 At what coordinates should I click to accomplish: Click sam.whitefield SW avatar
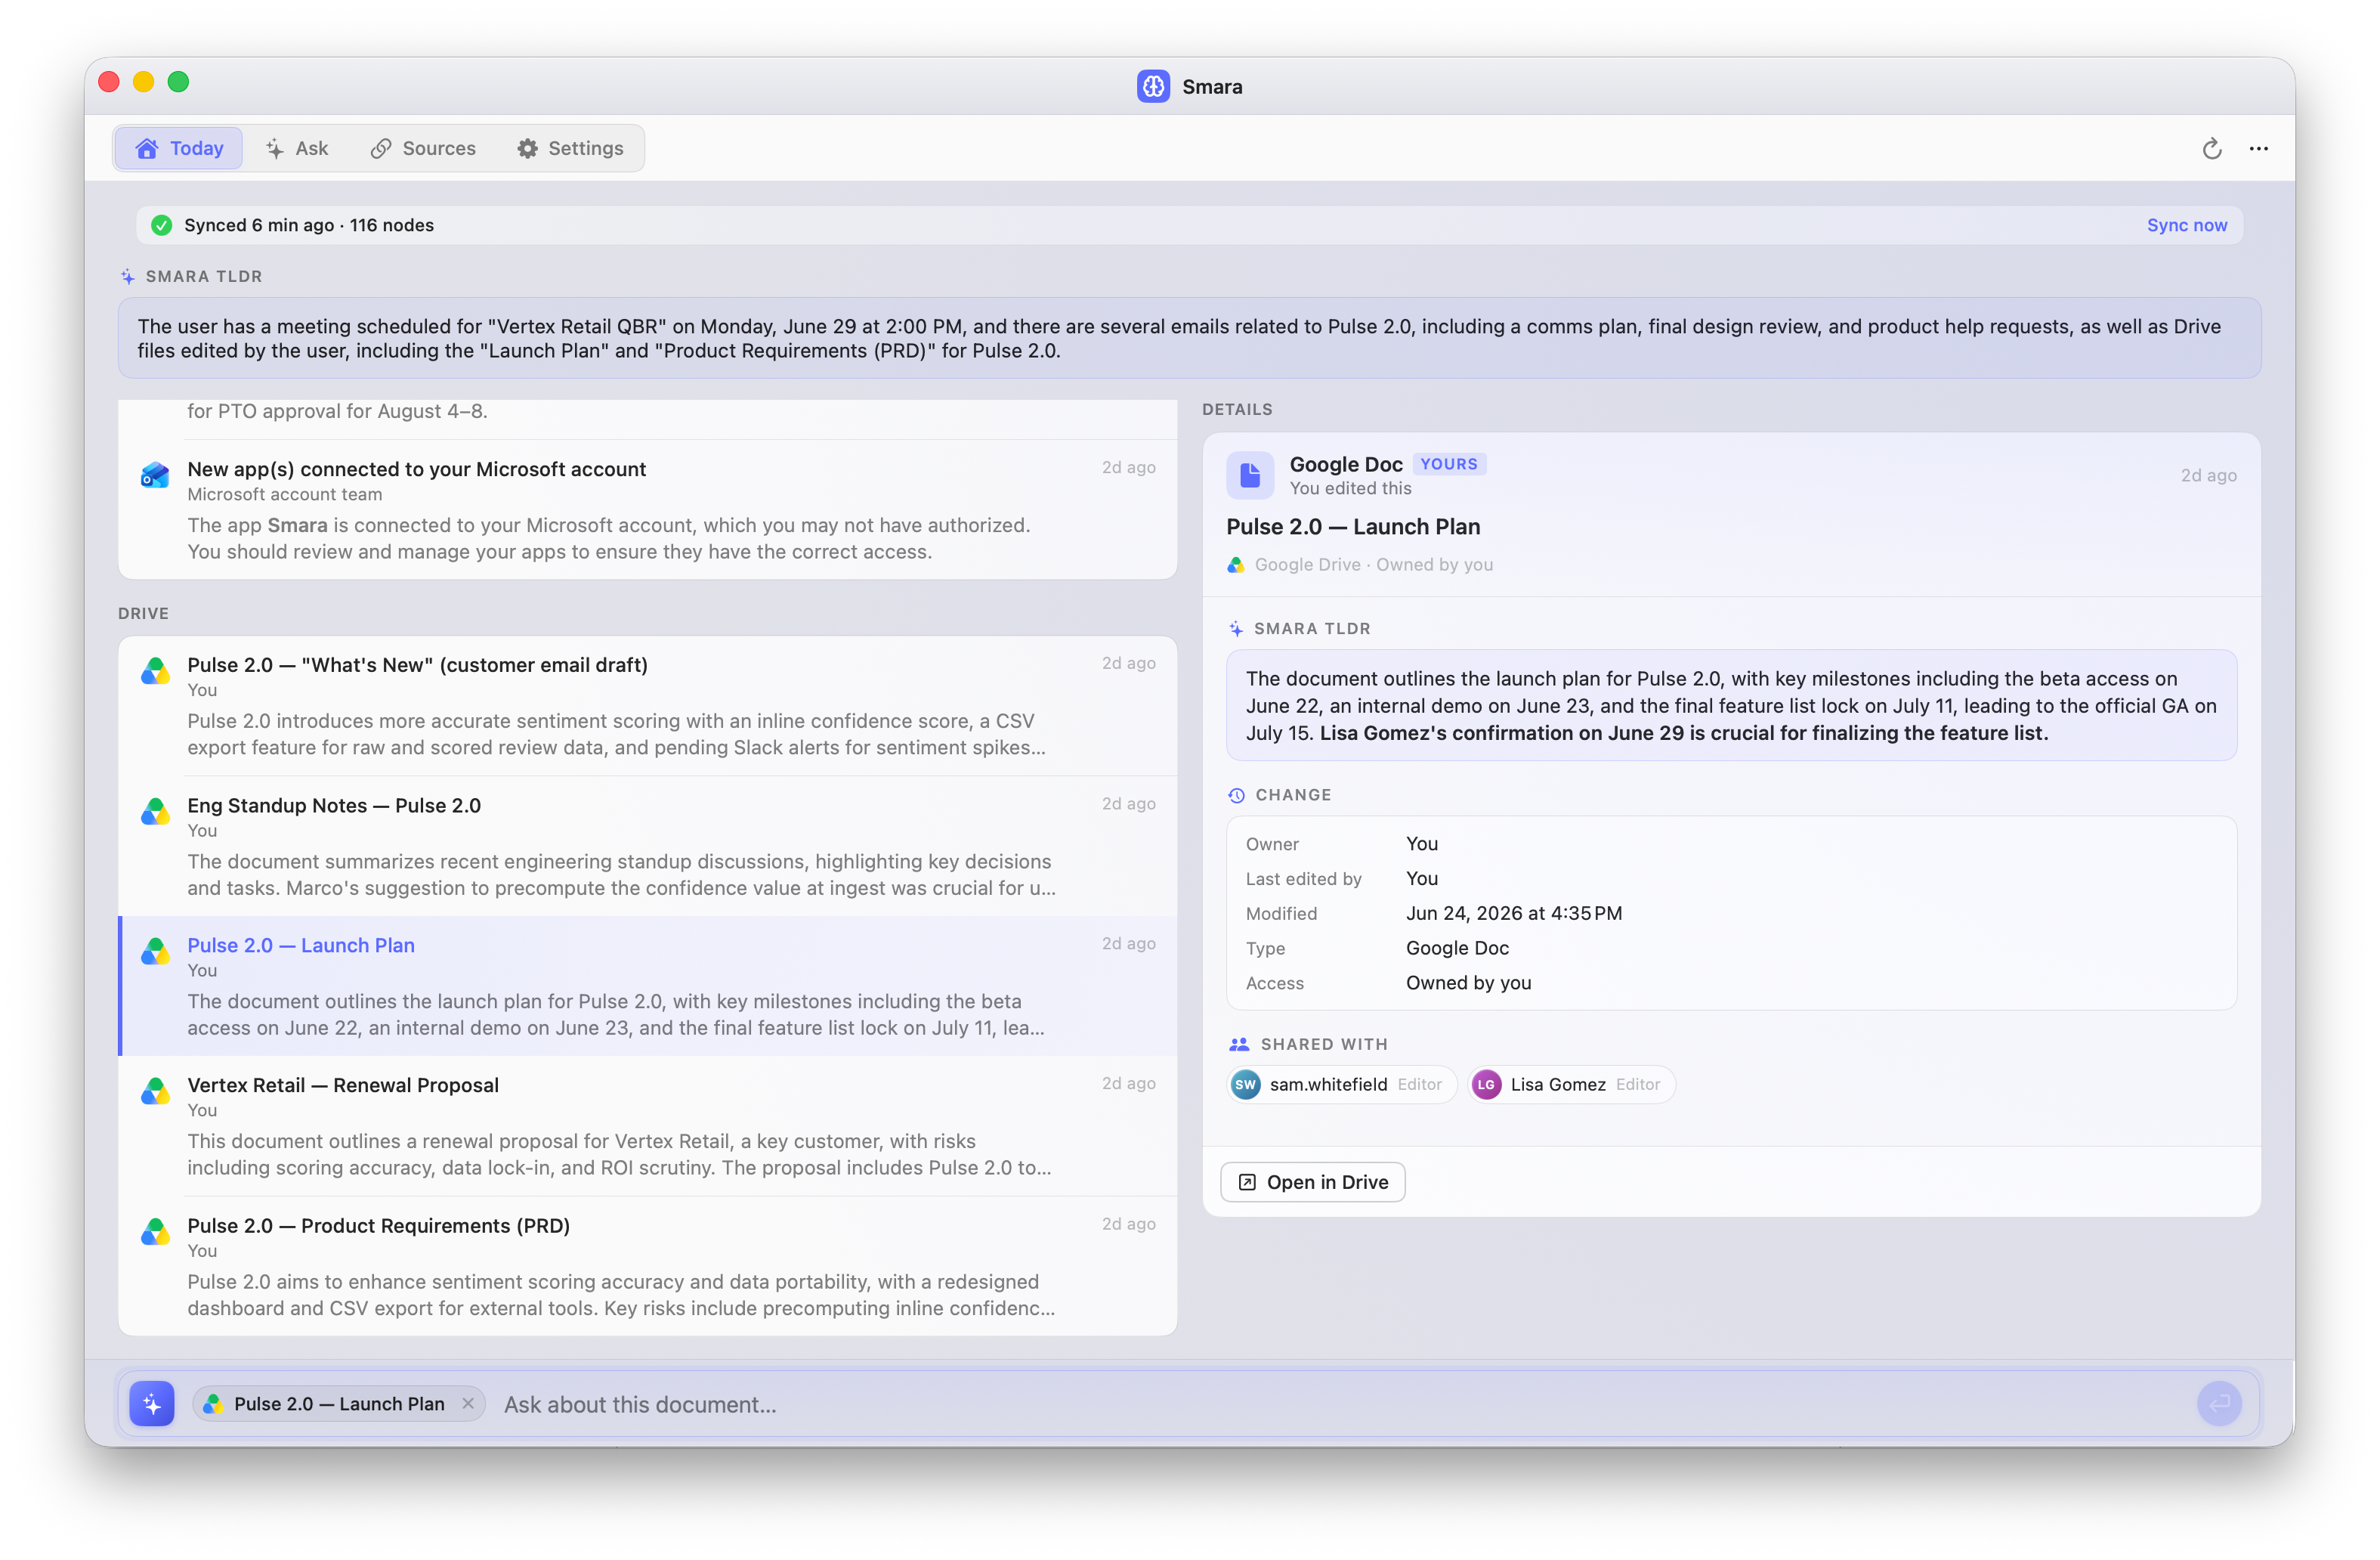coord(1245,1085)
